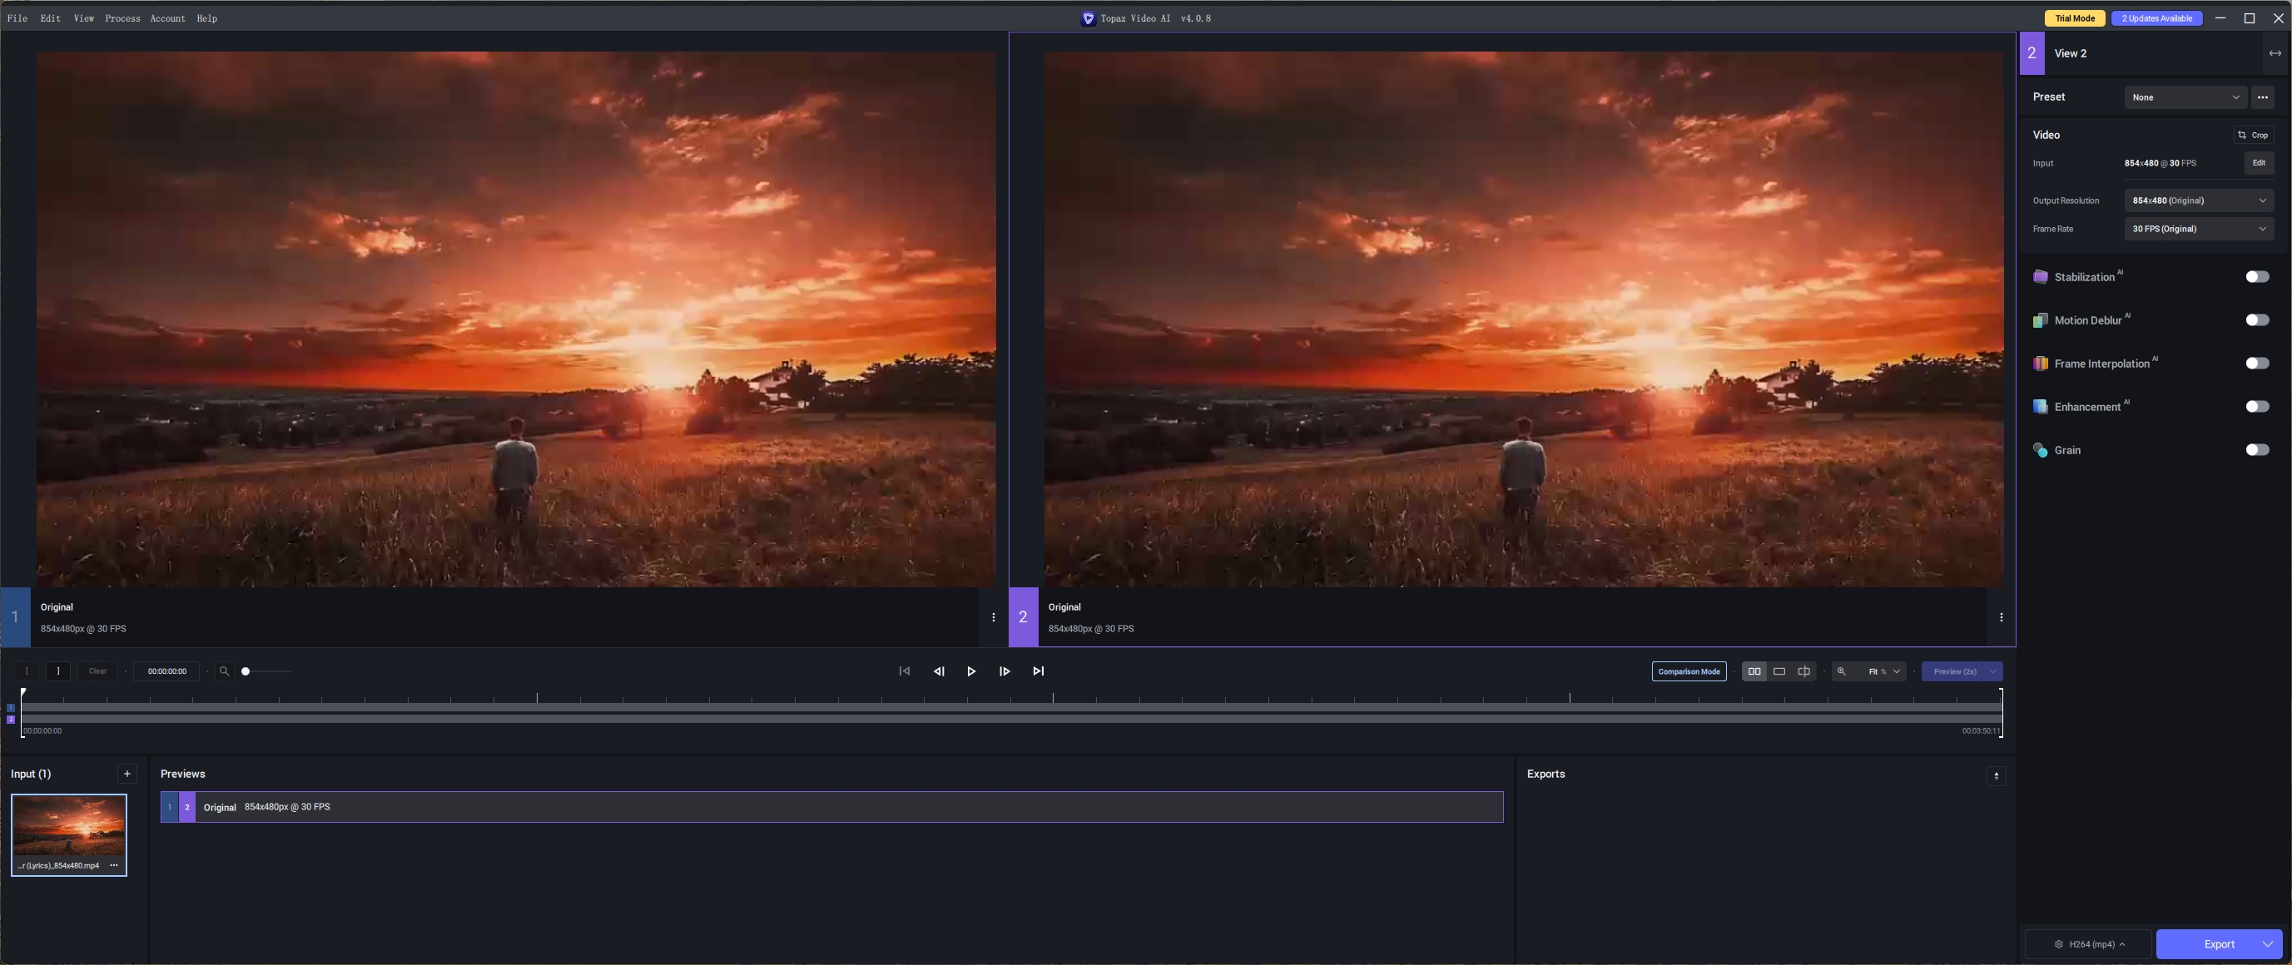Viewport: 2292px width, 965px height.
Task: Open the Process menu
Action: [122, 17]
